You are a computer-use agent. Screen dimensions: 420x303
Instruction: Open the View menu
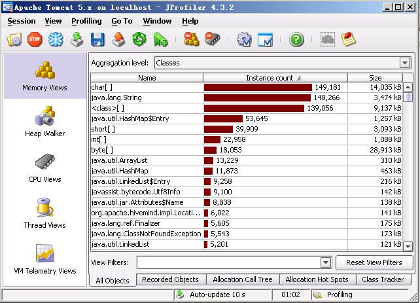pyautogui.click(x=53, y=21)
